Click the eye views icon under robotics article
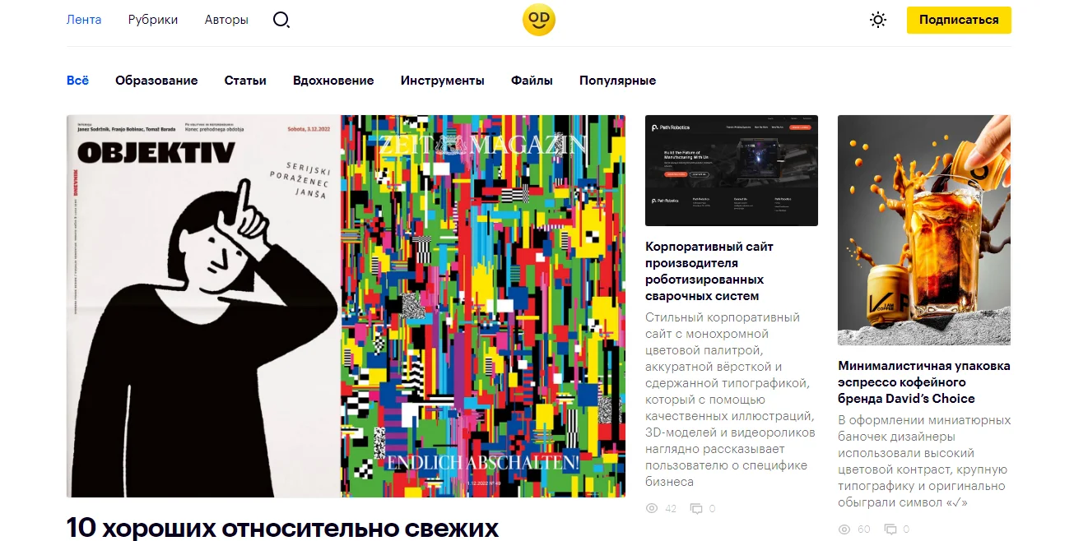This screenshot has width=1074, height=541. tap(652, 509)
